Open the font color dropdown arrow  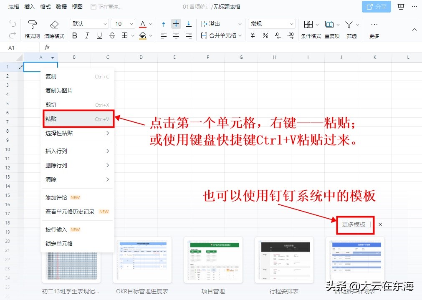point(151,24)
